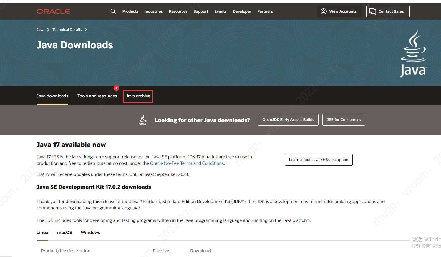Click JRE for Consumers button

(x=344, y=120)
